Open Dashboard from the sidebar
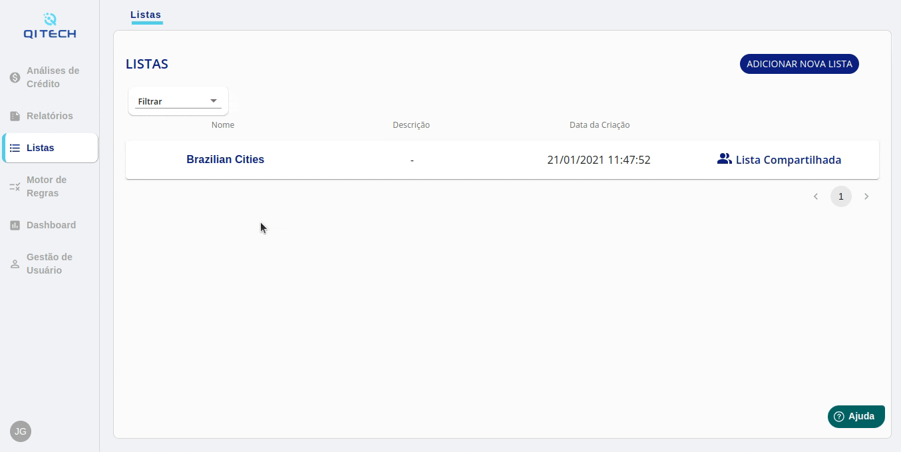 (51, 225)
